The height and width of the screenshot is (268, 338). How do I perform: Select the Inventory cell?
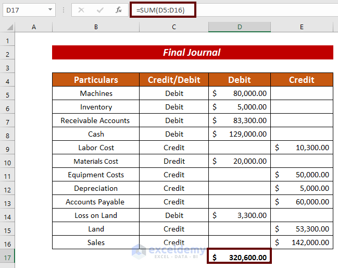point(96,107)
